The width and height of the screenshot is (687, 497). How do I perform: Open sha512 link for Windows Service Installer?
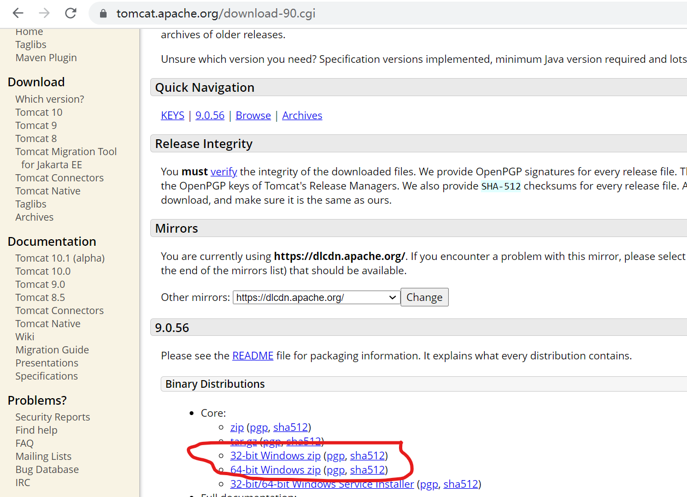coord(461,484)
